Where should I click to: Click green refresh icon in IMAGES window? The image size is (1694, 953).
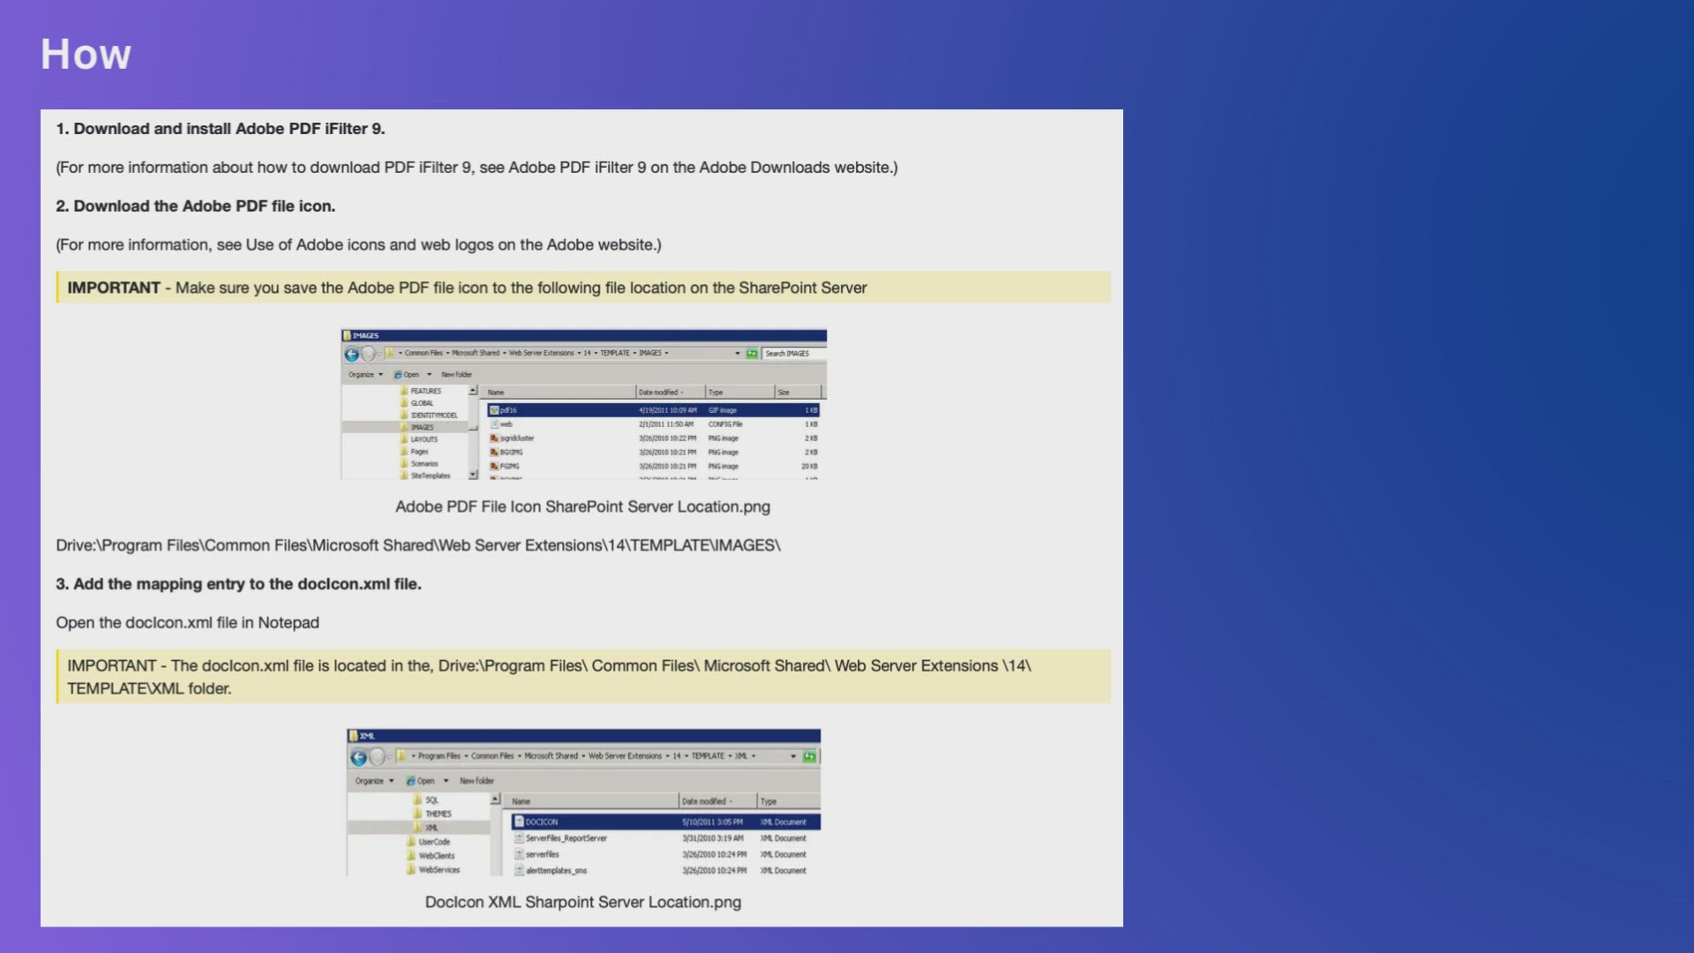752,354
